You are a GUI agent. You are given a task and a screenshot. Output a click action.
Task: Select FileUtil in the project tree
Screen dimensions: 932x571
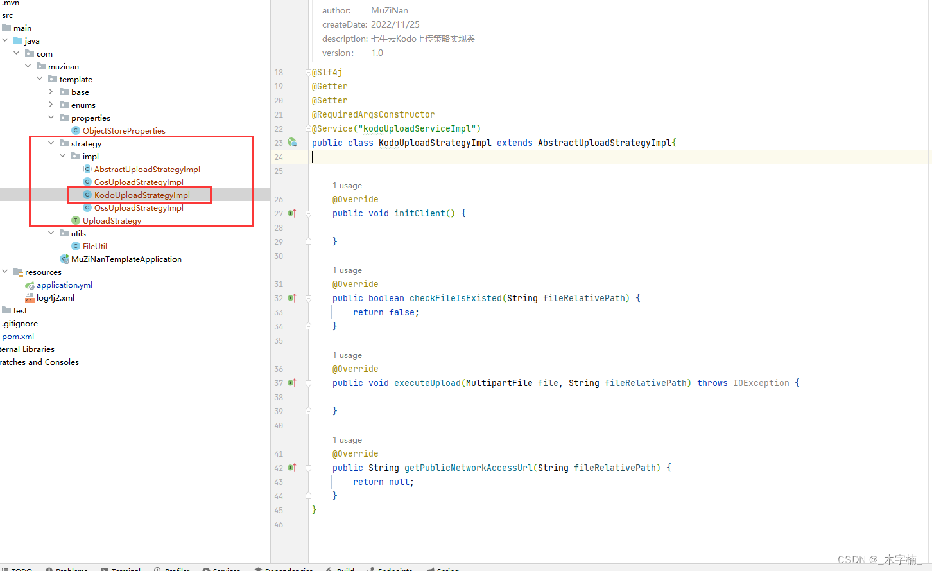[x=95, y=246]
